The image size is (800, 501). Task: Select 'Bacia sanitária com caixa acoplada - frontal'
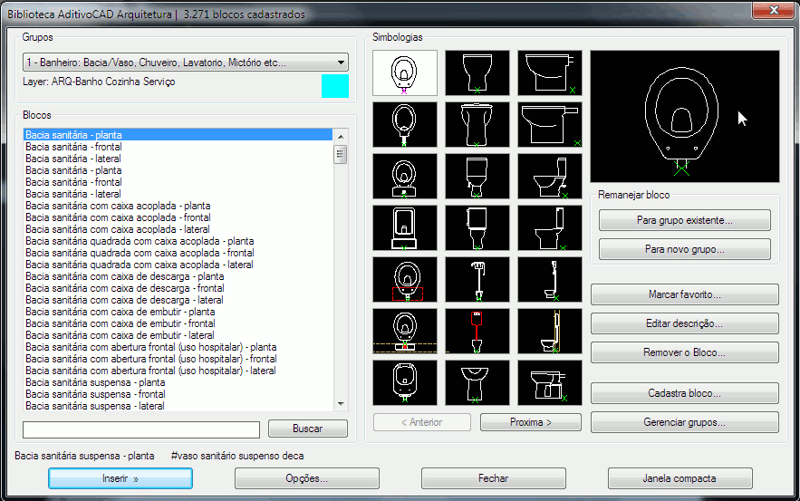tap(178, 217)
